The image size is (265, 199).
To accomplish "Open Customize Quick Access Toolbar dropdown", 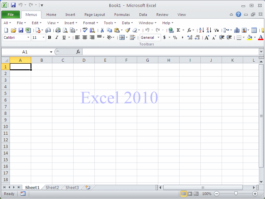I will tap(42, 5).
